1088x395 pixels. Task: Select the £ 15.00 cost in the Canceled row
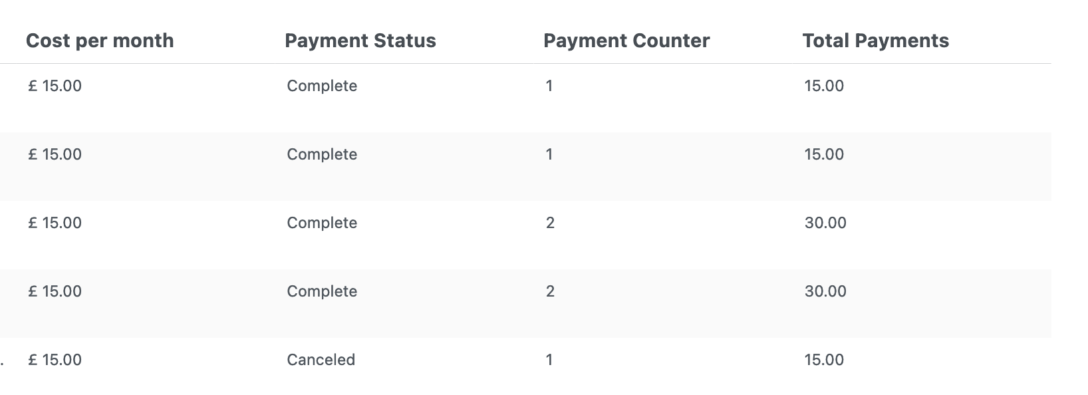(55, 360)
